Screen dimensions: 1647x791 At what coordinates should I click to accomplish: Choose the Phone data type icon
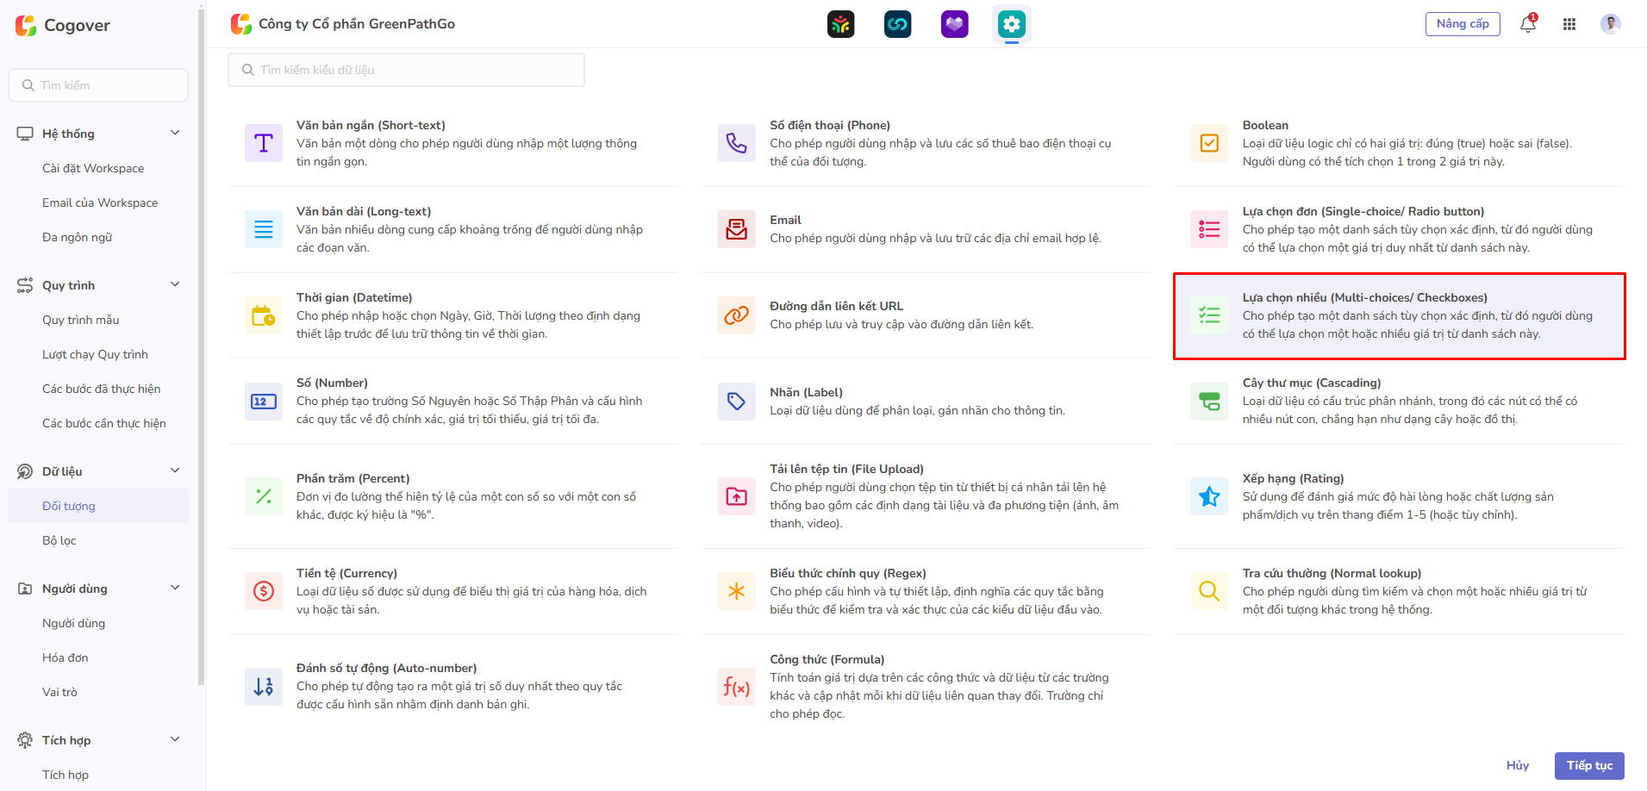736,143
